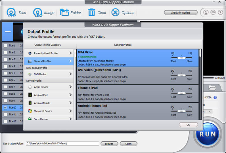Image resolution: width=226 pixels, height=153 pixels.
Task: Select the iPhone / iPad profile
Action: [138, 93]
